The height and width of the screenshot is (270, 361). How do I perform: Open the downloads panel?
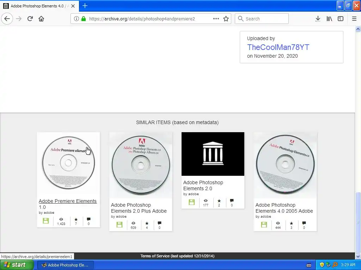point(318,19)
